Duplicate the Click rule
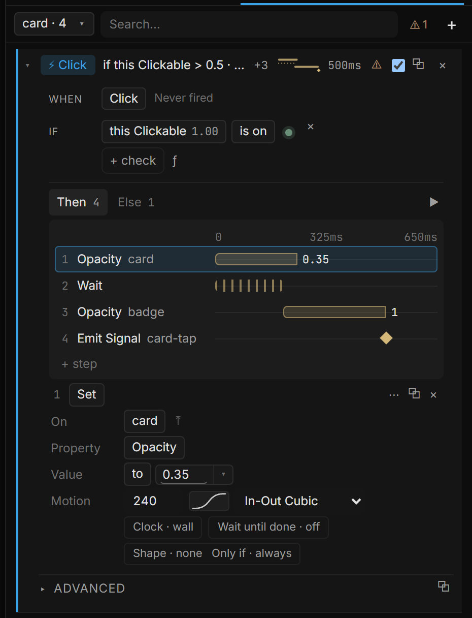The image size is (472, 618). coord(418,64)
